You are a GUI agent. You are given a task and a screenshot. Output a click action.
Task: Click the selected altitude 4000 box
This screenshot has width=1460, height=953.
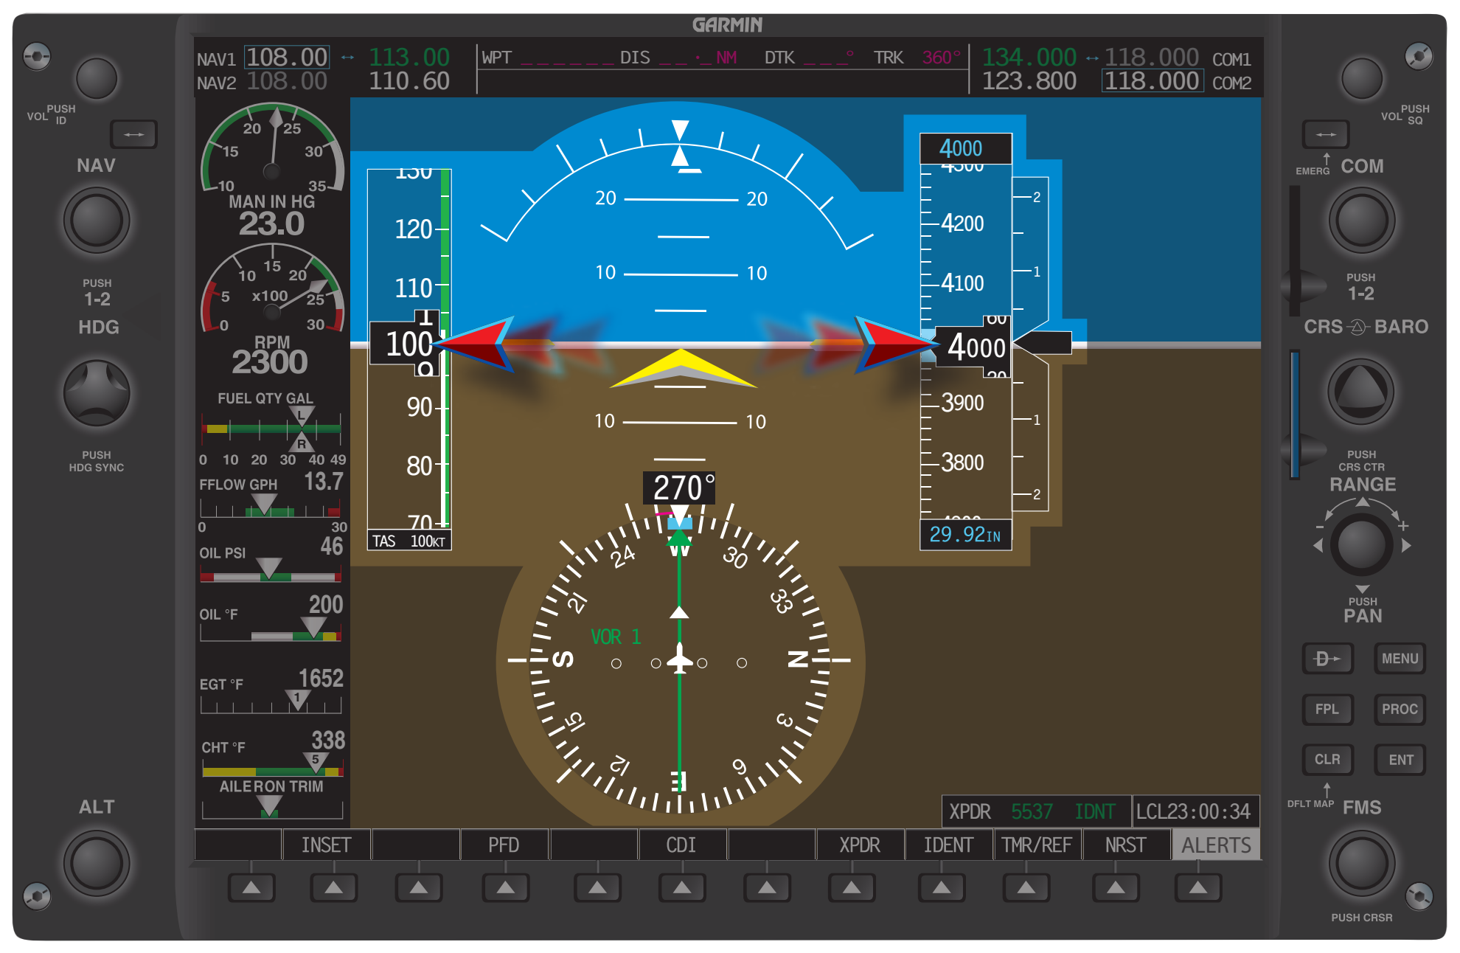[965, 148]
